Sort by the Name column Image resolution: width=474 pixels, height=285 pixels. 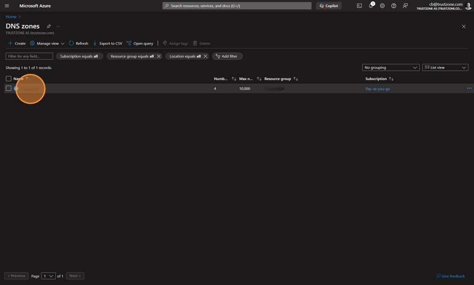21,79
